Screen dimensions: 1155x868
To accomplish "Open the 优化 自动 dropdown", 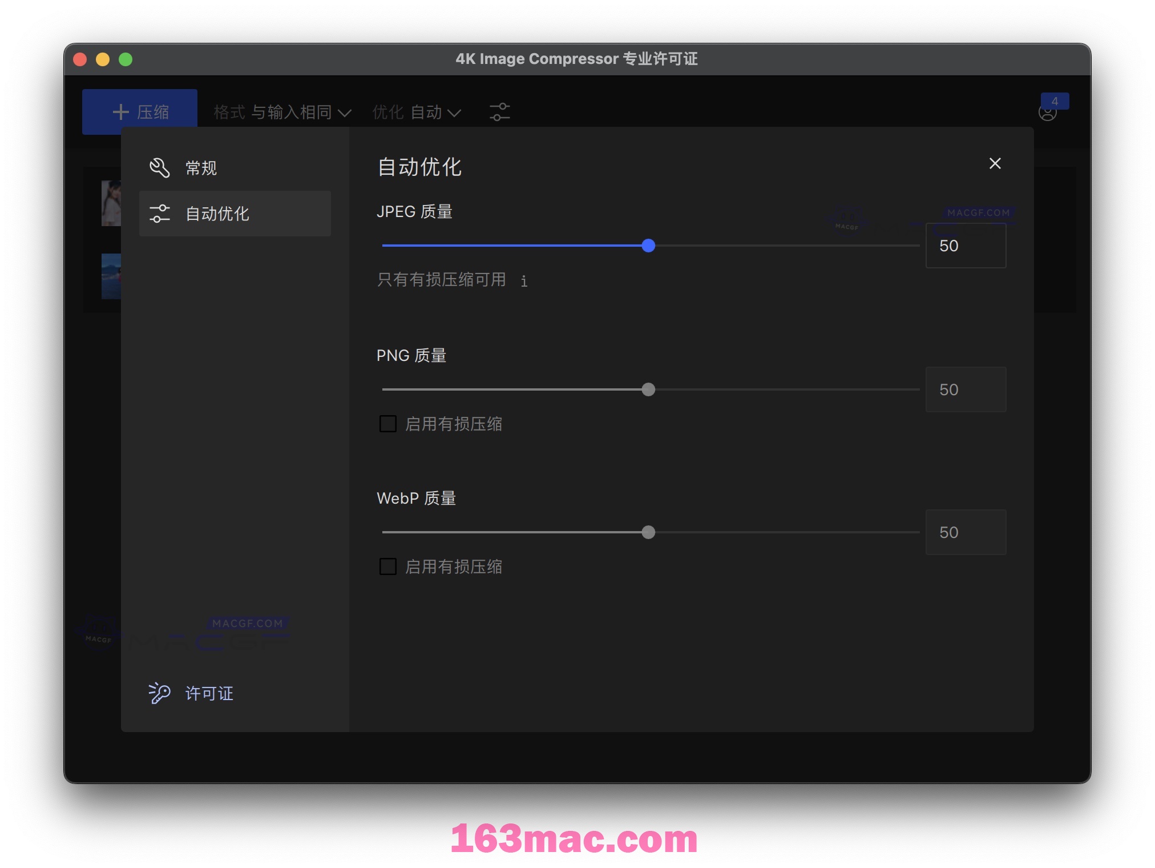I will pyautogui.click(x=417, y=112).
